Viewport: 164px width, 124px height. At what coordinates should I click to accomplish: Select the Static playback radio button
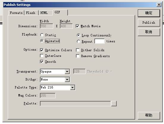tap(42, 35)
